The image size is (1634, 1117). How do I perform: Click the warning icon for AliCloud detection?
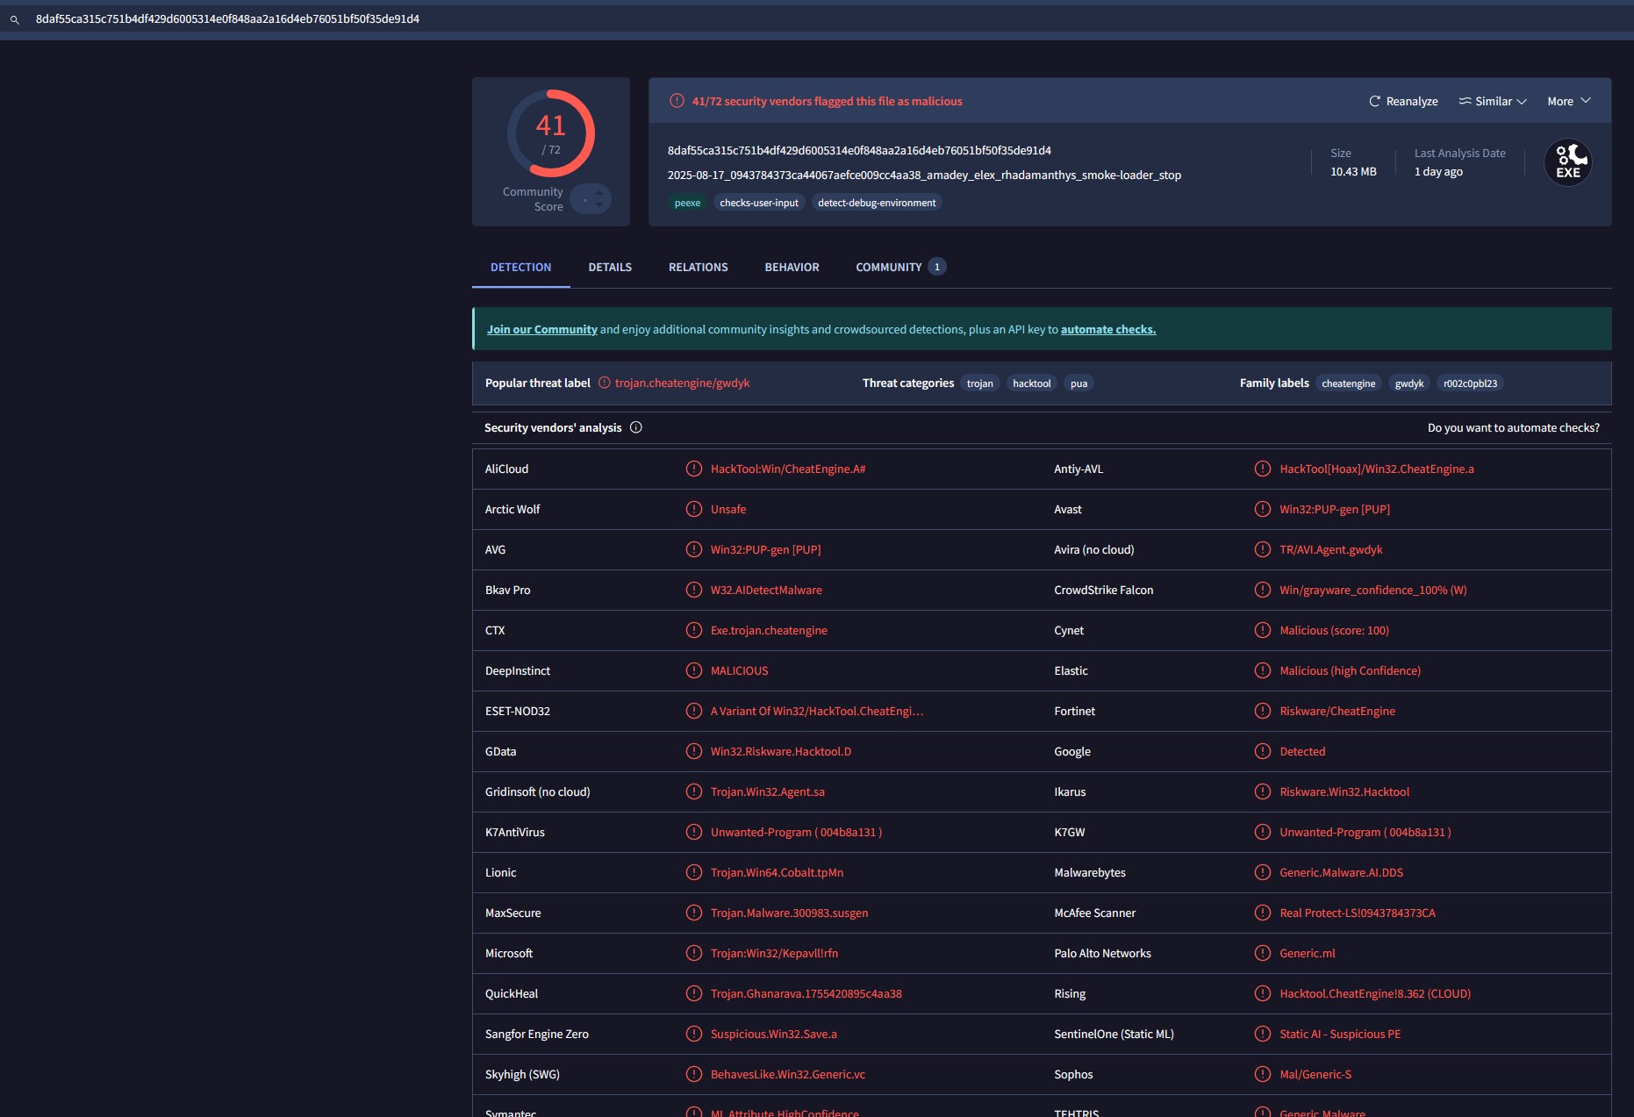click(693, 469)
